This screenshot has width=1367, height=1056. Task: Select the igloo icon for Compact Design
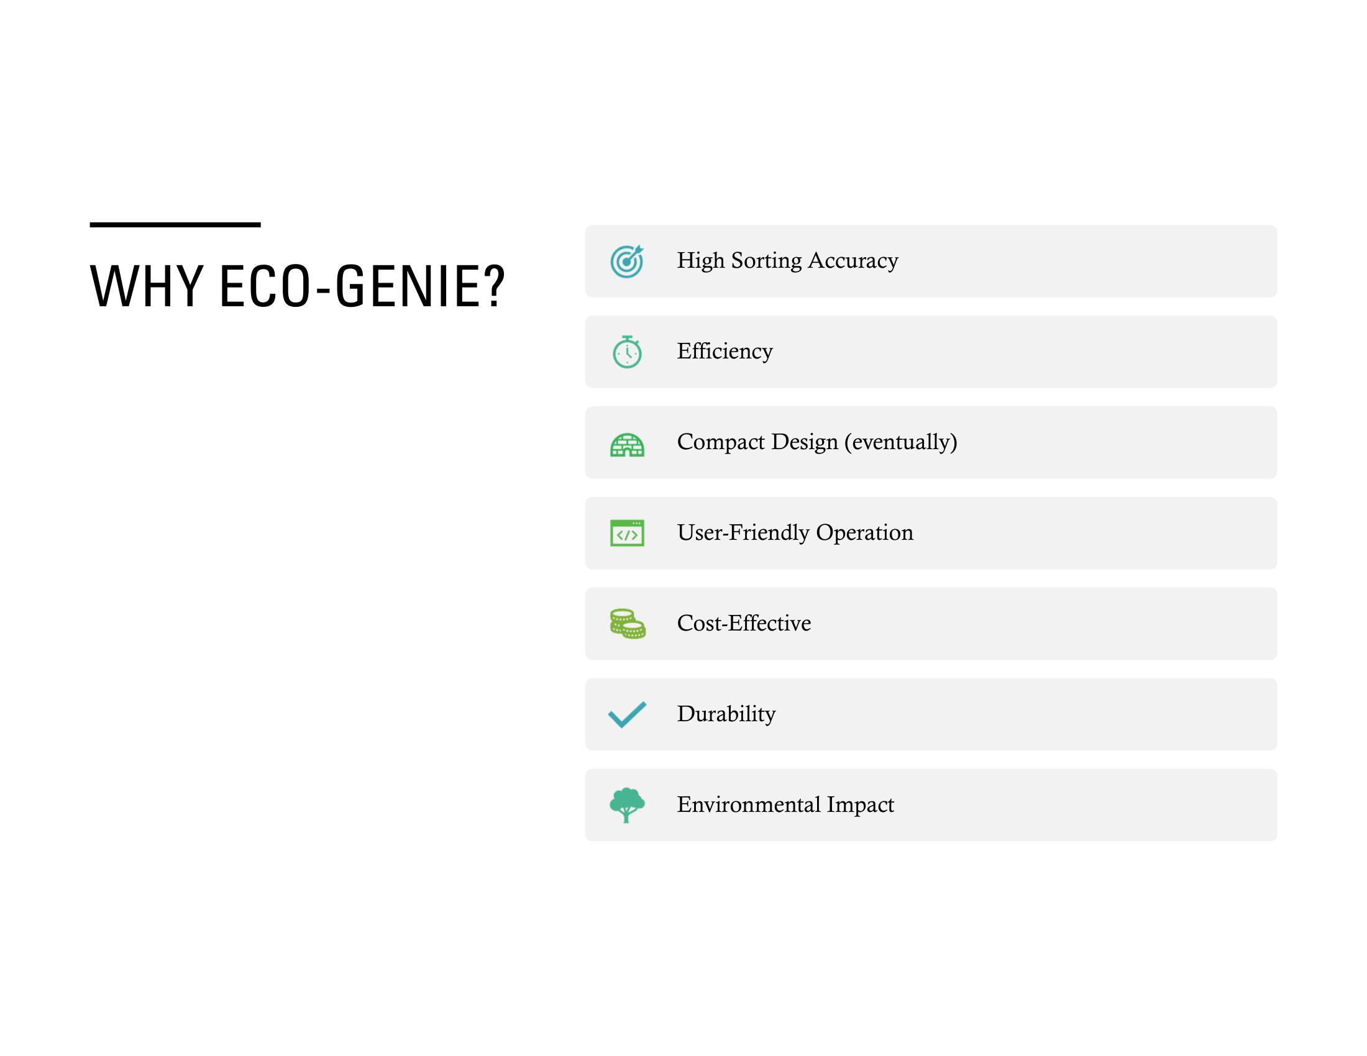[626, 445]
